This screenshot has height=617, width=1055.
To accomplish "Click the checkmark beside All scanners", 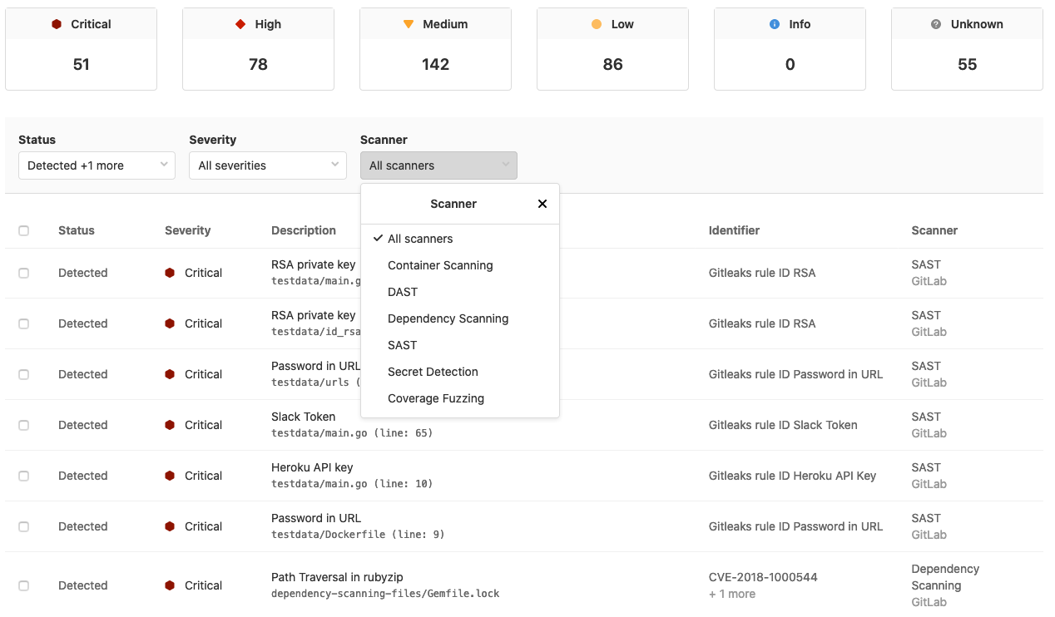I will [379, 239].
